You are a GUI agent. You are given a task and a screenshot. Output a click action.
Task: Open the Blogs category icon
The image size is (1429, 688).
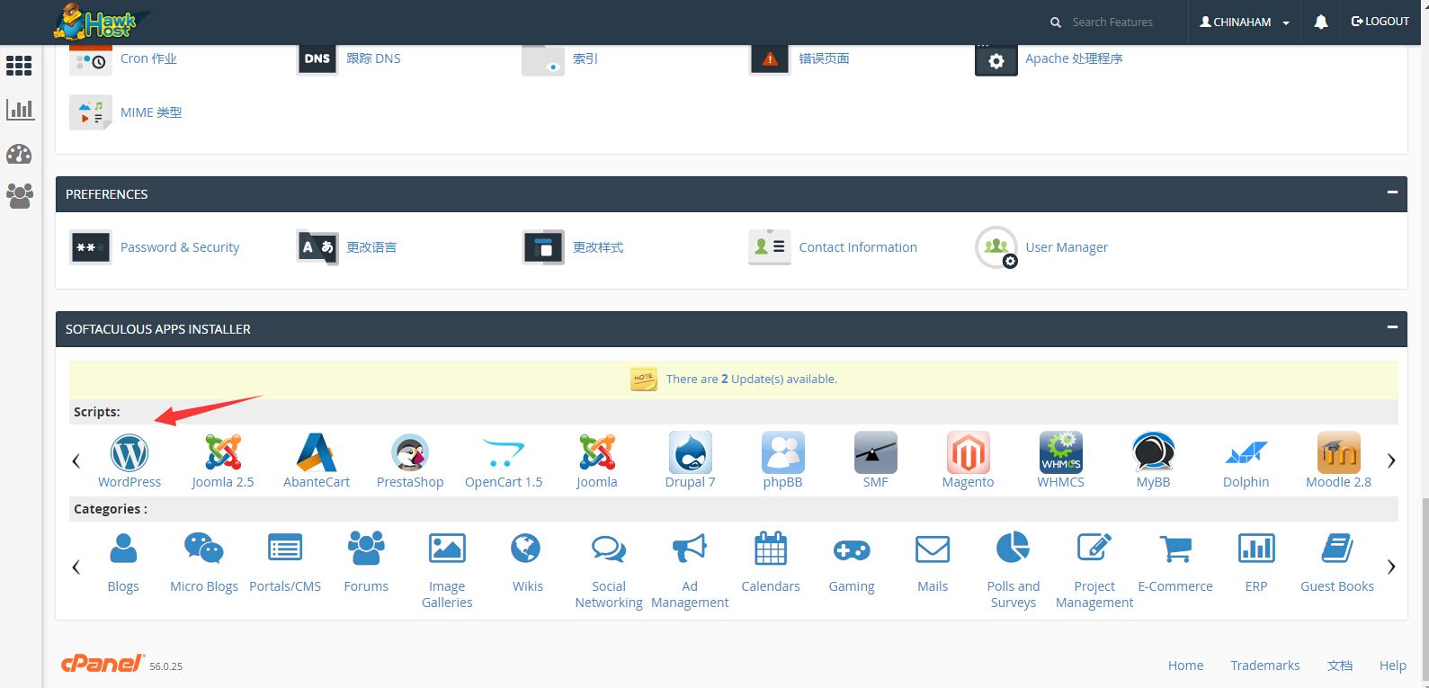[x=123, y=548]
